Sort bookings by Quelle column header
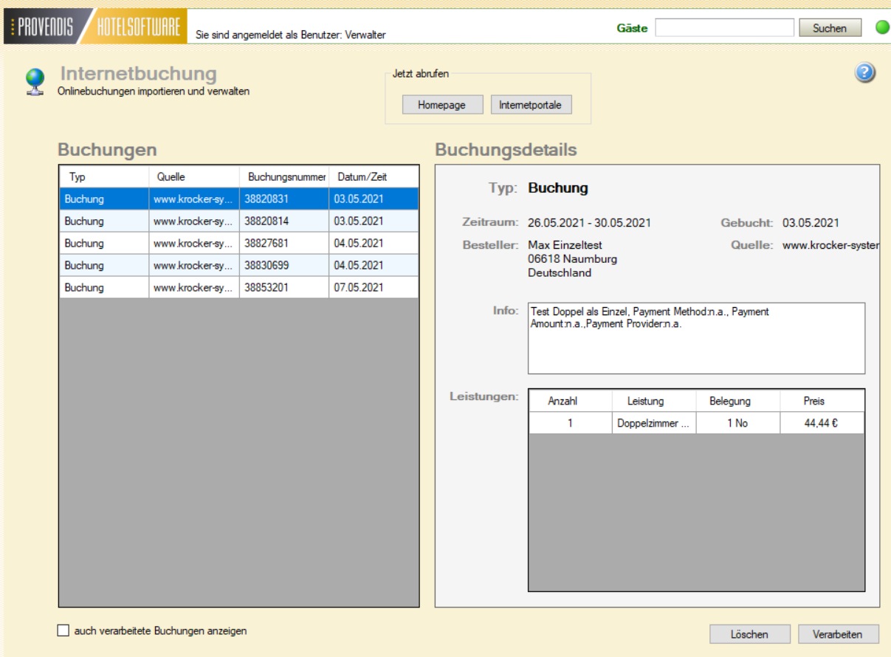The height and width of the screenshot is (657, 891). 194,177
